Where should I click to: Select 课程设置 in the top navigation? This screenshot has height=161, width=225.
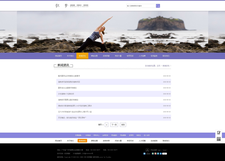coord(94,56)
